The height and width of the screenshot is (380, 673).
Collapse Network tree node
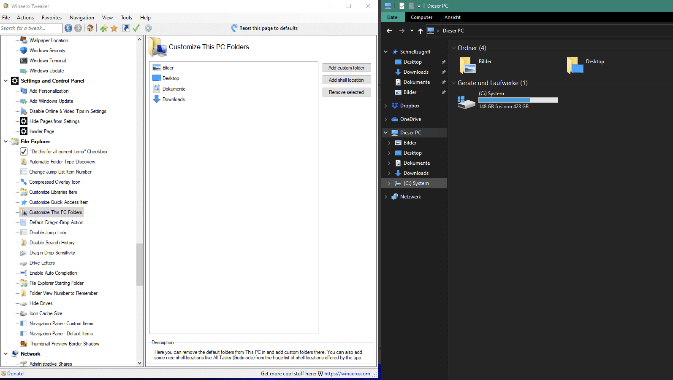pyautogui.click(x=5, y=354)
